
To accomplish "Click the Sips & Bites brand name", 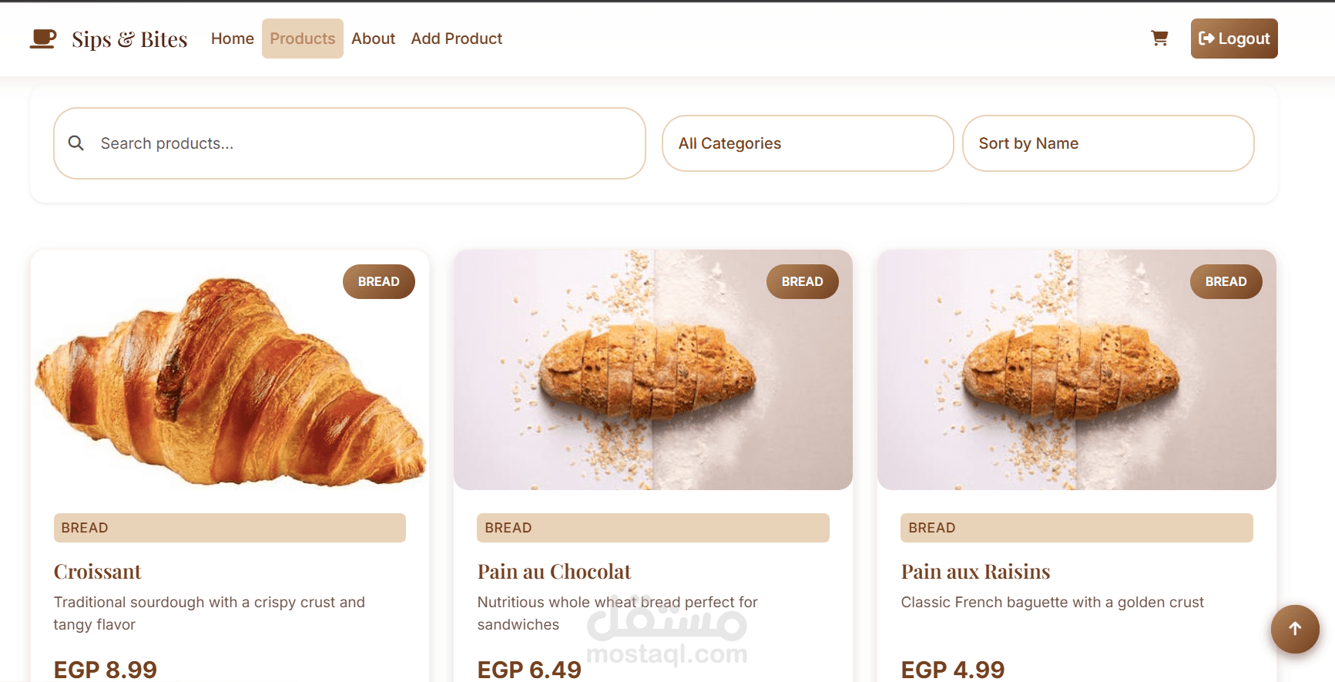I will 129,39.
